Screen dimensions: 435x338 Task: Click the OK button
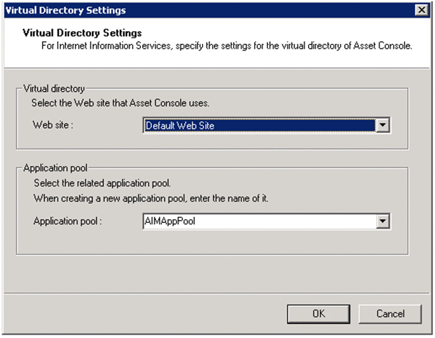[x=319, y=313]
